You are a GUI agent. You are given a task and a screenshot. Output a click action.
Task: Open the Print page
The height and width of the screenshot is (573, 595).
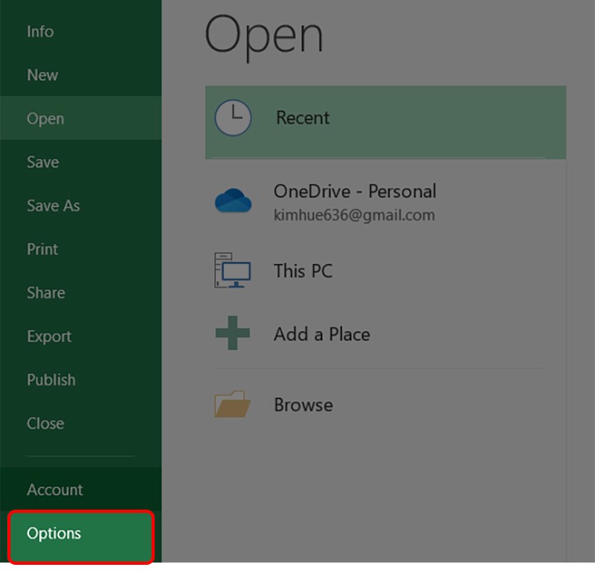pos(80,249)
